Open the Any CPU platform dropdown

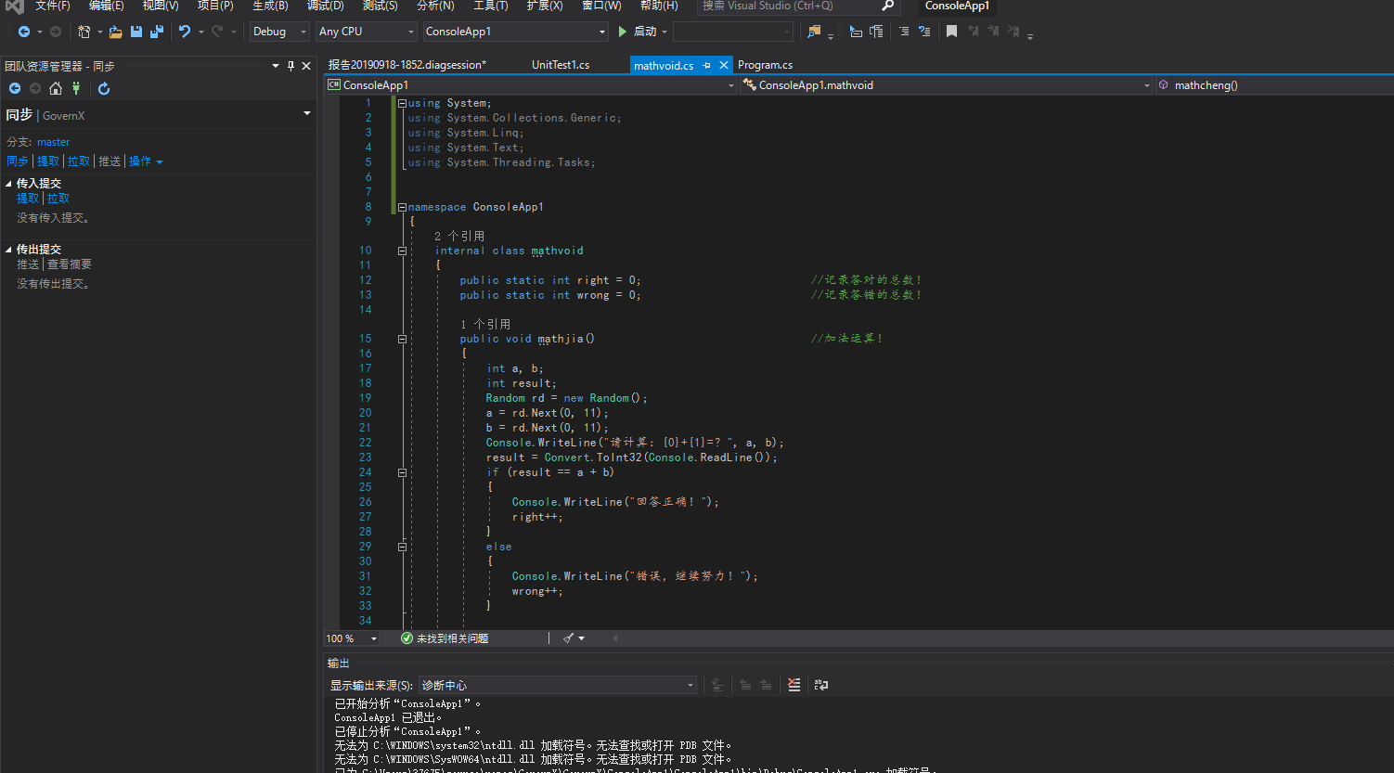pyautogui.click(x=367, y=32)
